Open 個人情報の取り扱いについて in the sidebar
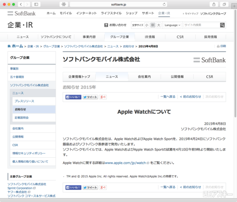 pos(33,162)
